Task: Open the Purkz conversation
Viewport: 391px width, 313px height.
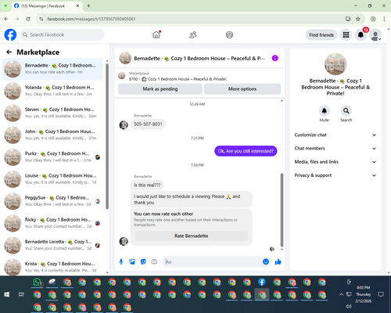Action: point(52,156)
